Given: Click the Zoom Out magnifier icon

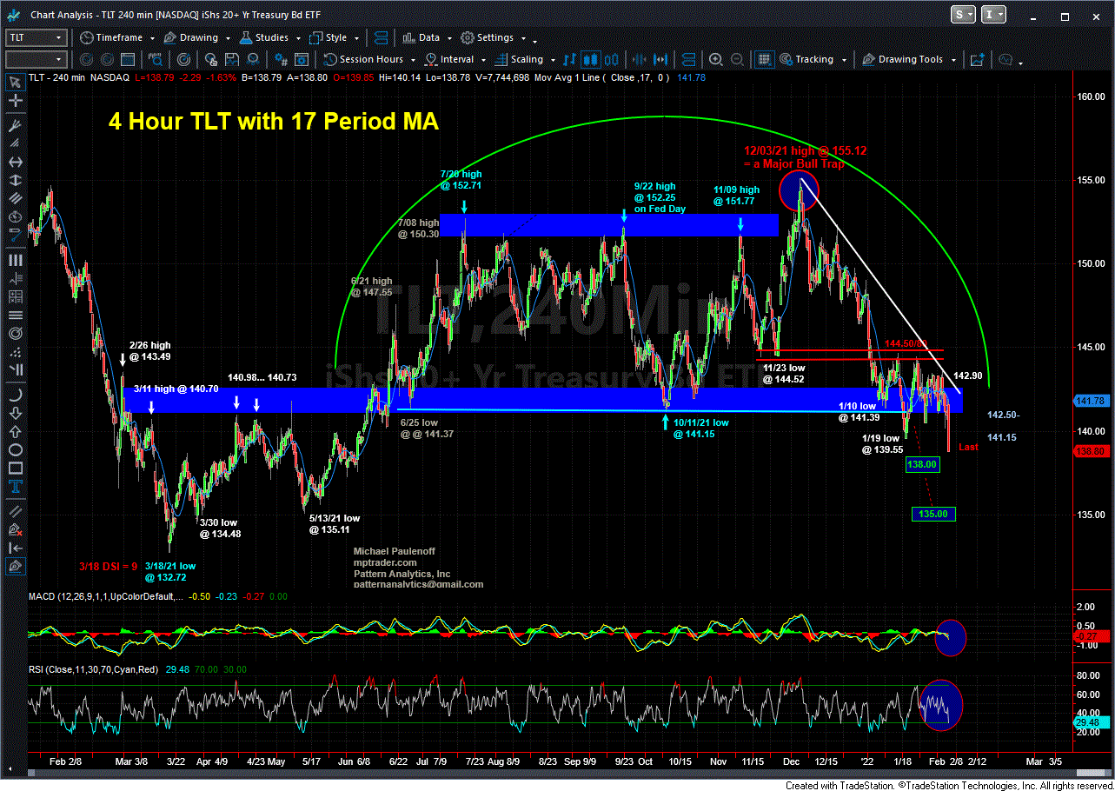Looking at the screenshot, I should [736, 59].
